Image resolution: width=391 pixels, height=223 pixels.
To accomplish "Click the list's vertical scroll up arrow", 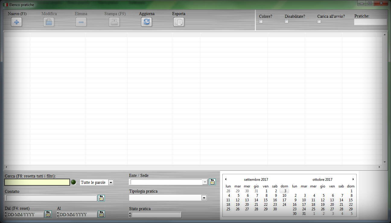I will [x=385, y=35].
